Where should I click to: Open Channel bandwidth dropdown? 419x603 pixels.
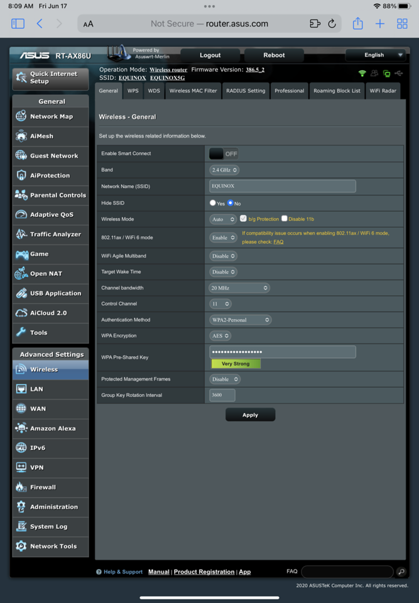click(x=239, y=288)
